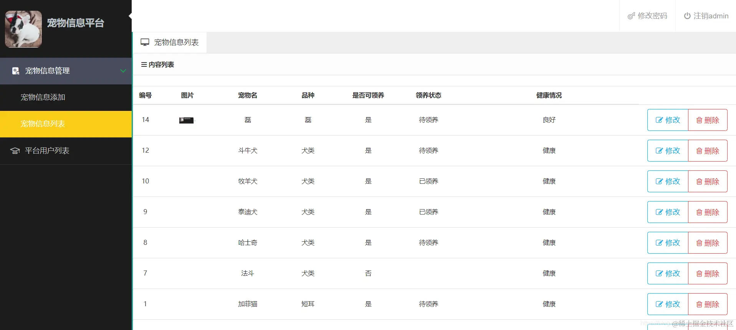Click the 品种 column header
The width and height of the screenshot is (736, 330).
[308, 95]
